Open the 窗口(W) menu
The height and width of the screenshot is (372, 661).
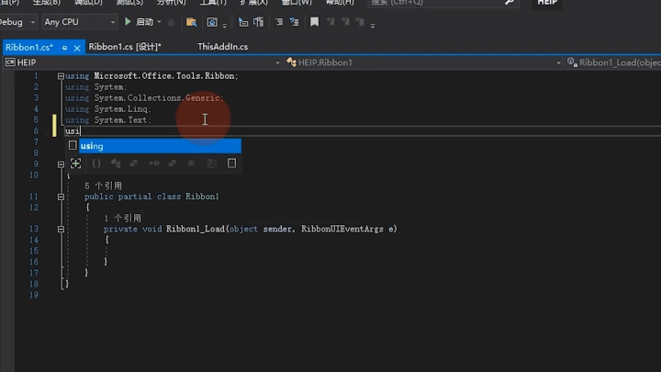tap(297, 3)
